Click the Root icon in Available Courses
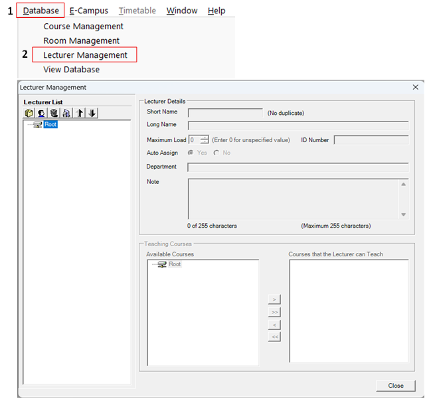Image resolution: width=425 pixels, height=399 pixels. click(x=162, y=264)
